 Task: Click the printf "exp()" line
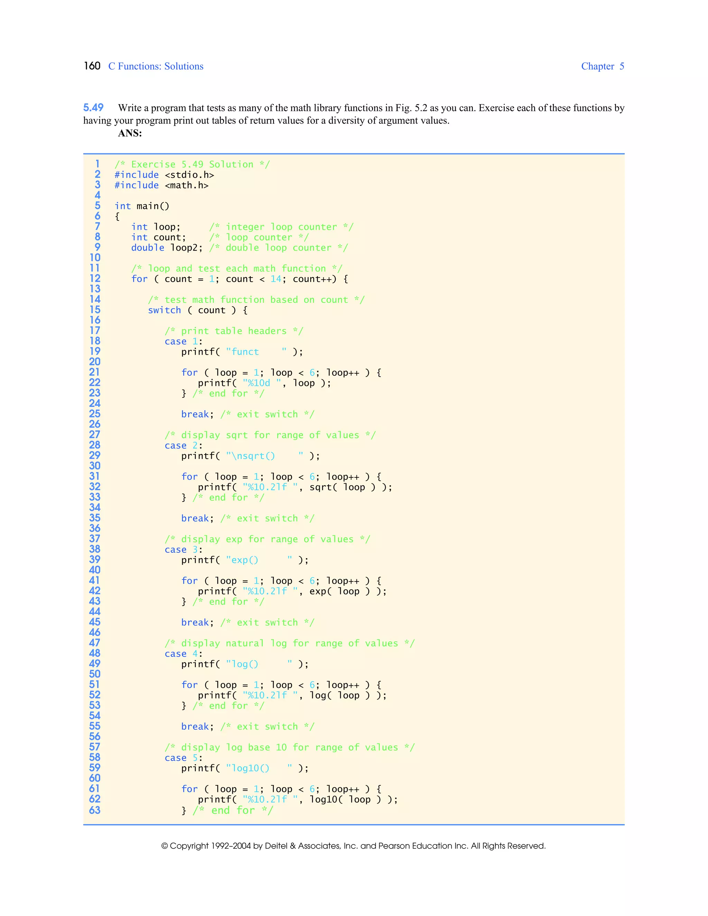pyautogui.click(x=245, y=560)
